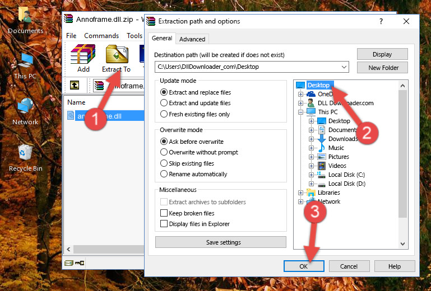This screenshot has height=291, width=431.
Task: Click the Pictures folder icon in tree
Action: pos(321,157)
